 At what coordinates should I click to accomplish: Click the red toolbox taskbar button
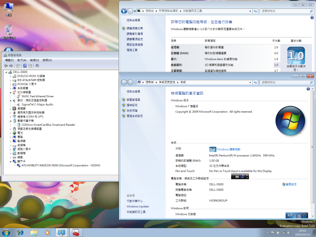tap(76, 233)
